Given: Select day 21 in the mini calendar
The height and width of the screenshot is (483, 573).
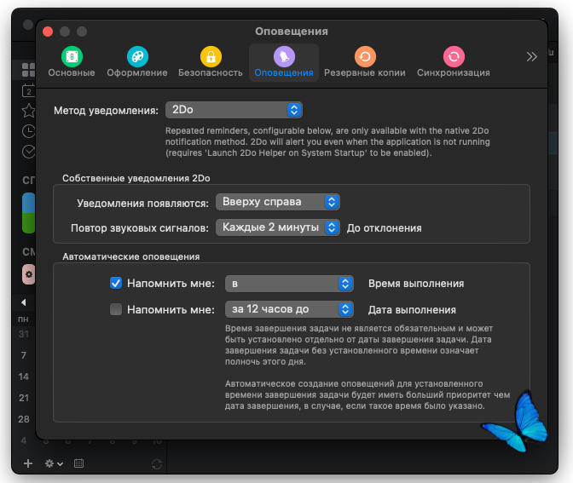Looking at the screenshot, I should [x=24, y=398].
